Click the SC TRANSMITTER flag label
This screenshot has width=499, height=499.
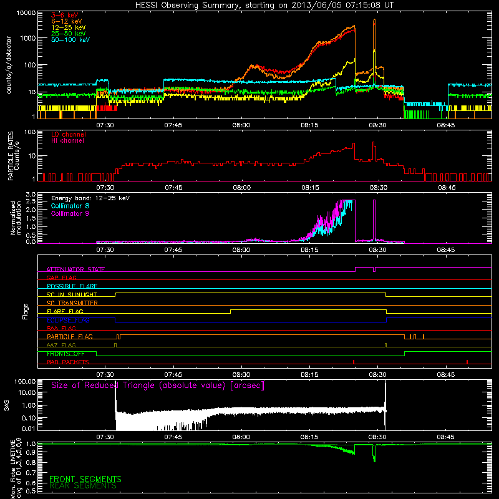72,303
